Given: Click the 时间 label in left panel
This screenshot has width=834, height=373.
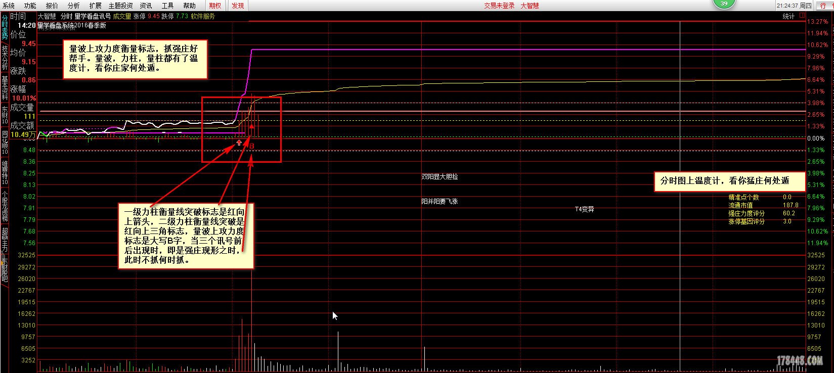Looking at the screenshot, I should [x=18, y=16].
